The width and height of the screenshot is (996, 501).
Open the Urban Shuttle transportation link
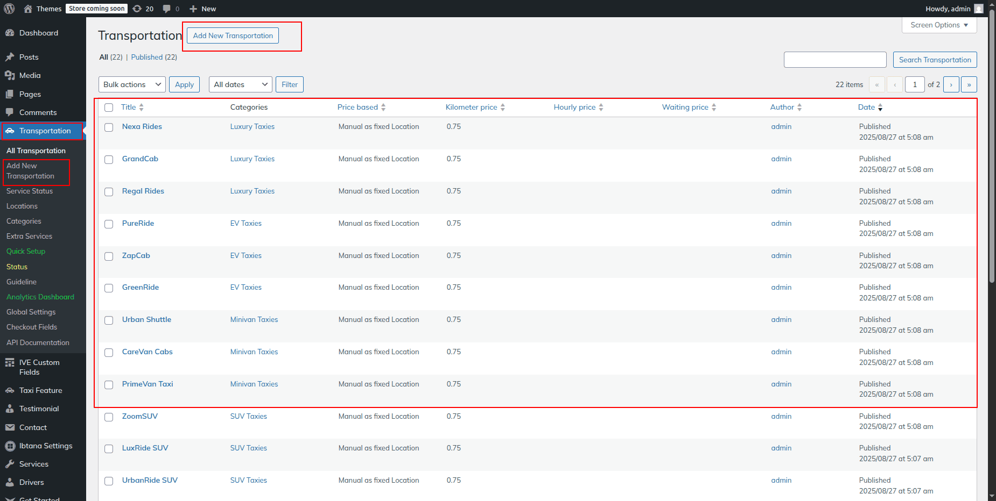pyautogui.click(x=146, y=319)
